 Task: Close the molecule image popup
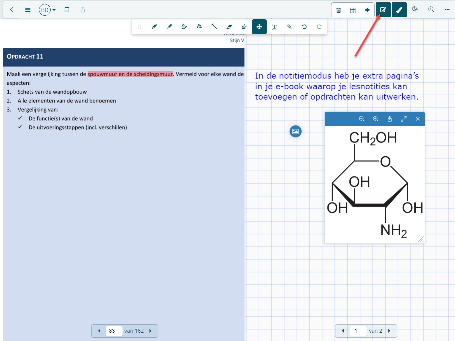[x=418, y=119]
